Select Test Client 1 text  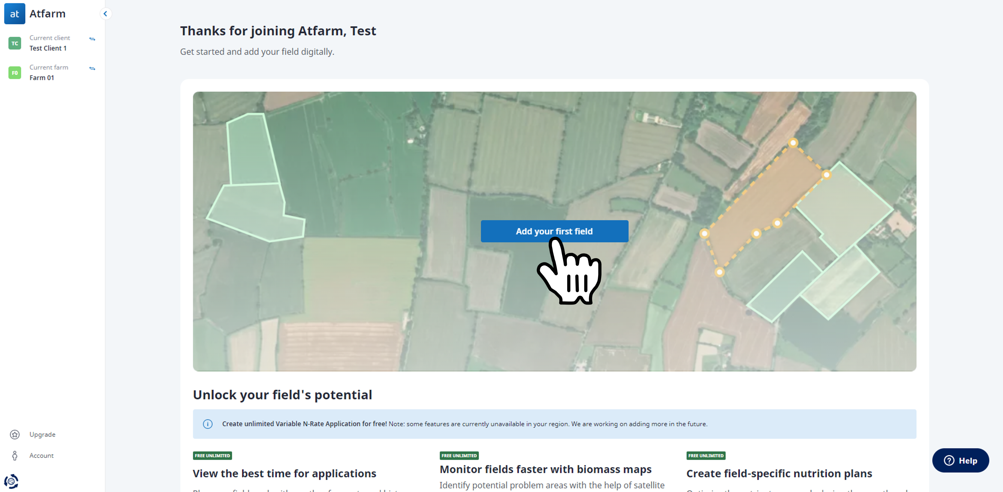pyautogui.click(x=48, y=48)
